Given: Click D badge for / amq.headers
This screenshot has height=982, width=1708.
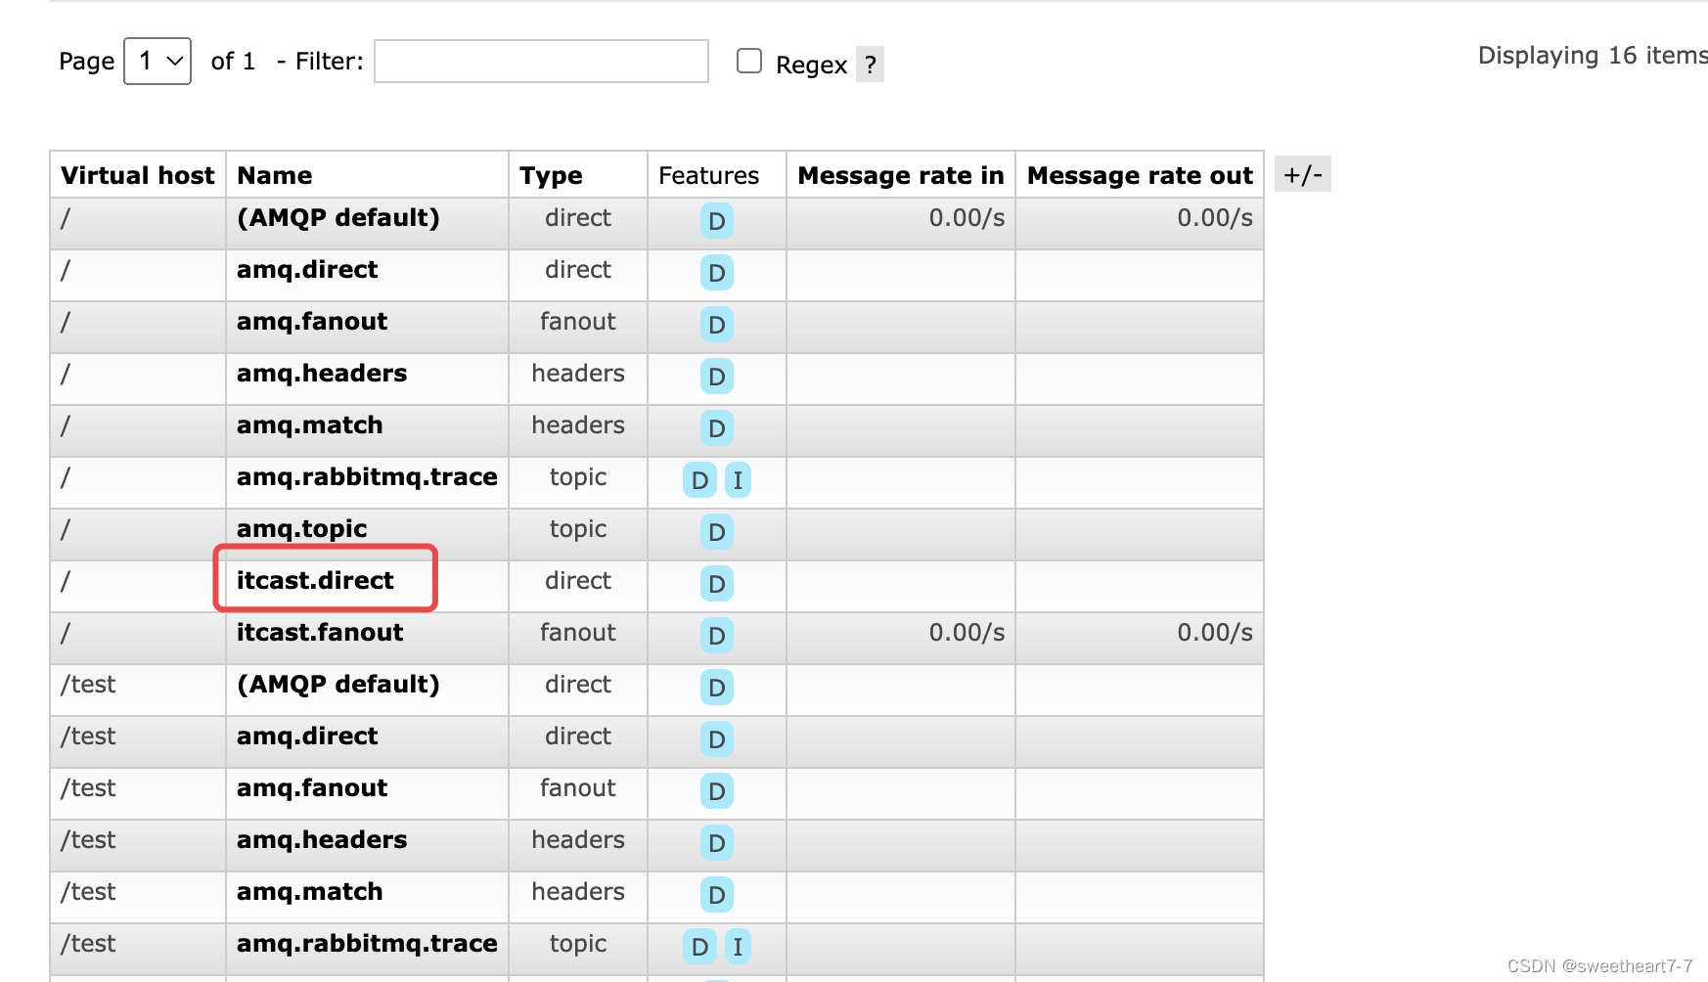Looking at the screenshot, I should point(717,377).
